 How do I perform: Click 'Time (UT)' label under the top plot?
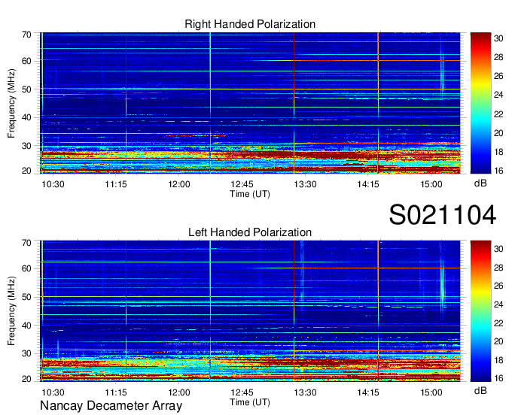pyautogui.click(x=250, y=194)
